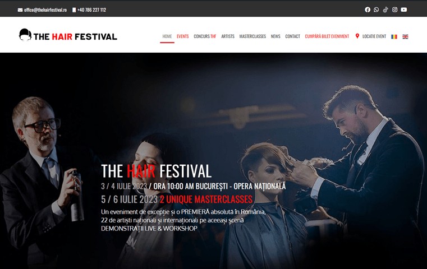Click the phone number +40 786 227 112

[x=92, y=10]
